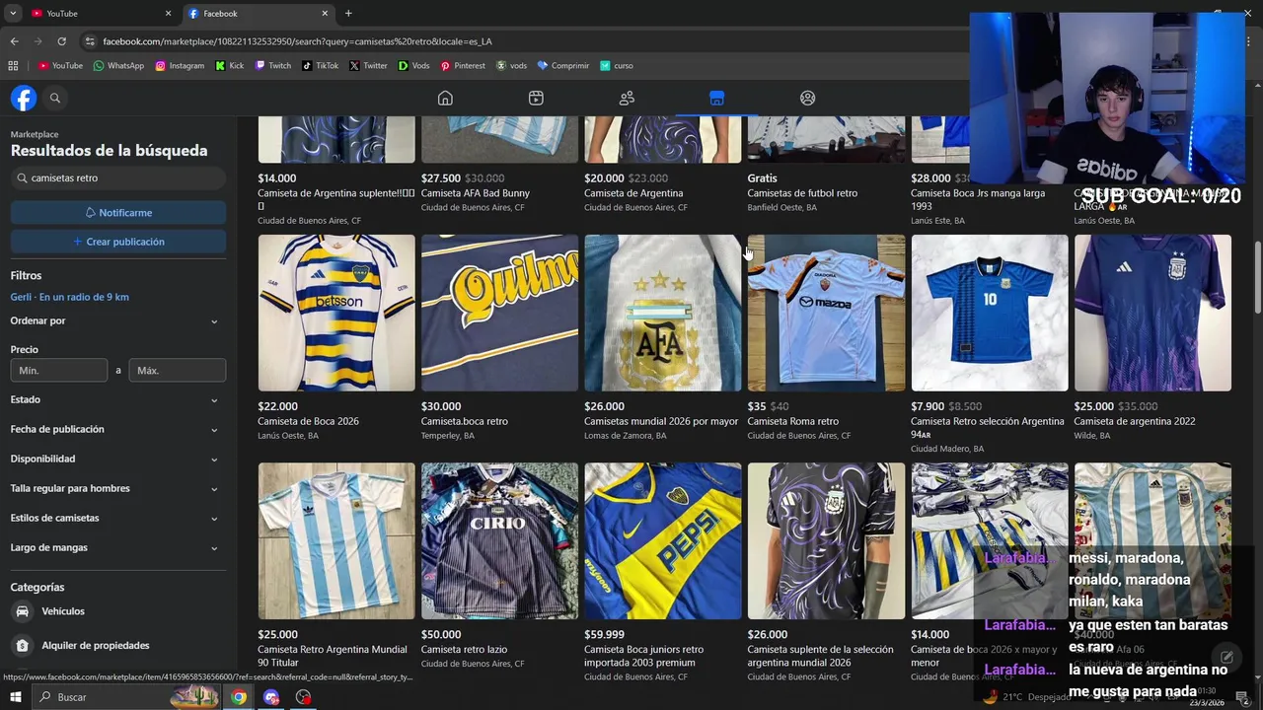Open the AFA Camisetas mundial 2026 thumbnail
The image size is (1263, 710).
[x=662, y=313]
